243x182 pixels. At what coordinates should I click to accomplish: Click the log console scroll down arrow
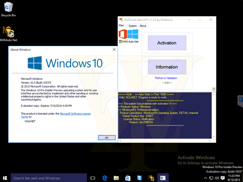pyautogui.click(x=214, y=137)
